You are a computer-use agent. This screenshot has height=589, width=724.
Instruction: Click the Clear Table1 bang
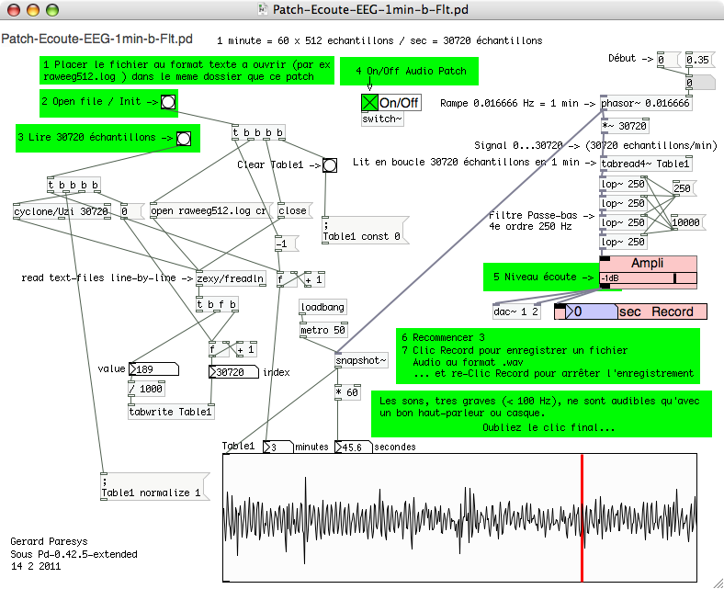pos(330,164)
